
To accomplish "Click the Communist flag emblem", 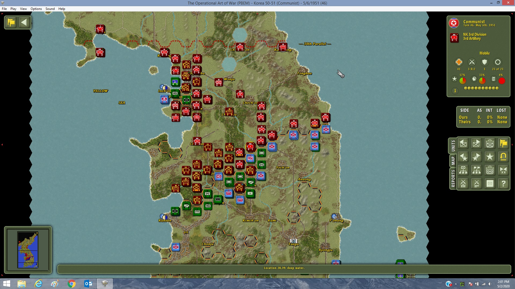I will 454,23.
